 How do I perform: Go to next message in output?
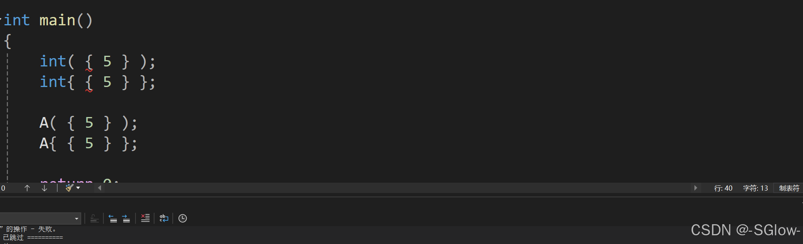pyautogui.click(x=126, y=218)
